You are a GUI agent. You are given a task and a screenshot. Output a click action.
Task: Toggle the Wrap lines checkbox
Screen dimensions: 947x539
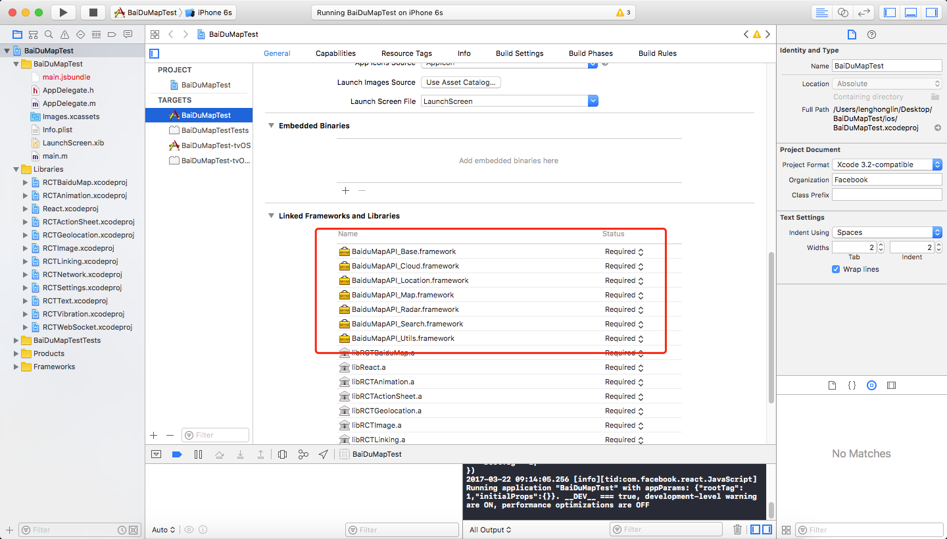(x=836, y=269)
